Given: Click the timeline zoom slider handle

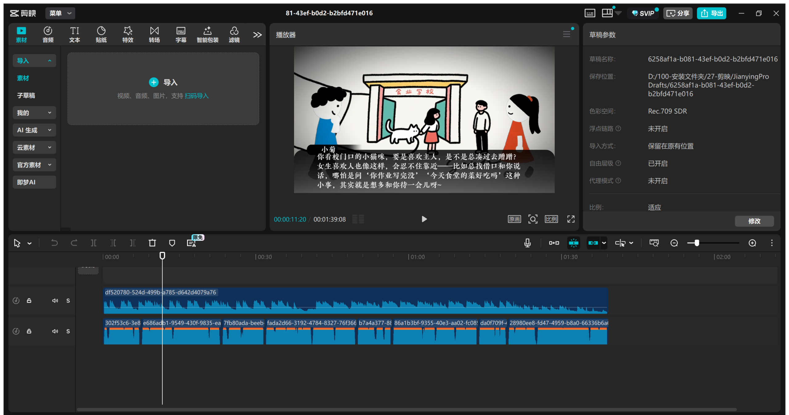Looking at the screenshot, I should (697, 243).
